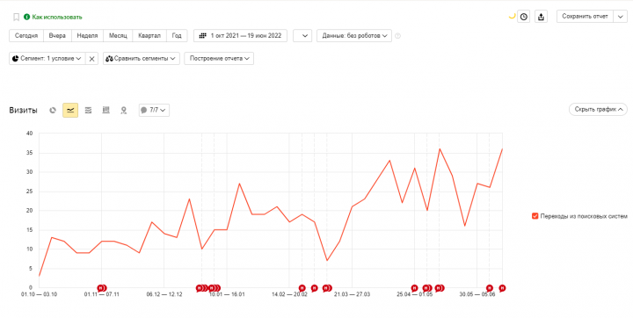Select the Неделя period tab
The image size is (633, 318).
point(87,35)
